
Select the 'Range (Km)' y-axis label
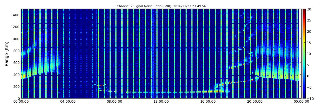click(x=7, y=54)
